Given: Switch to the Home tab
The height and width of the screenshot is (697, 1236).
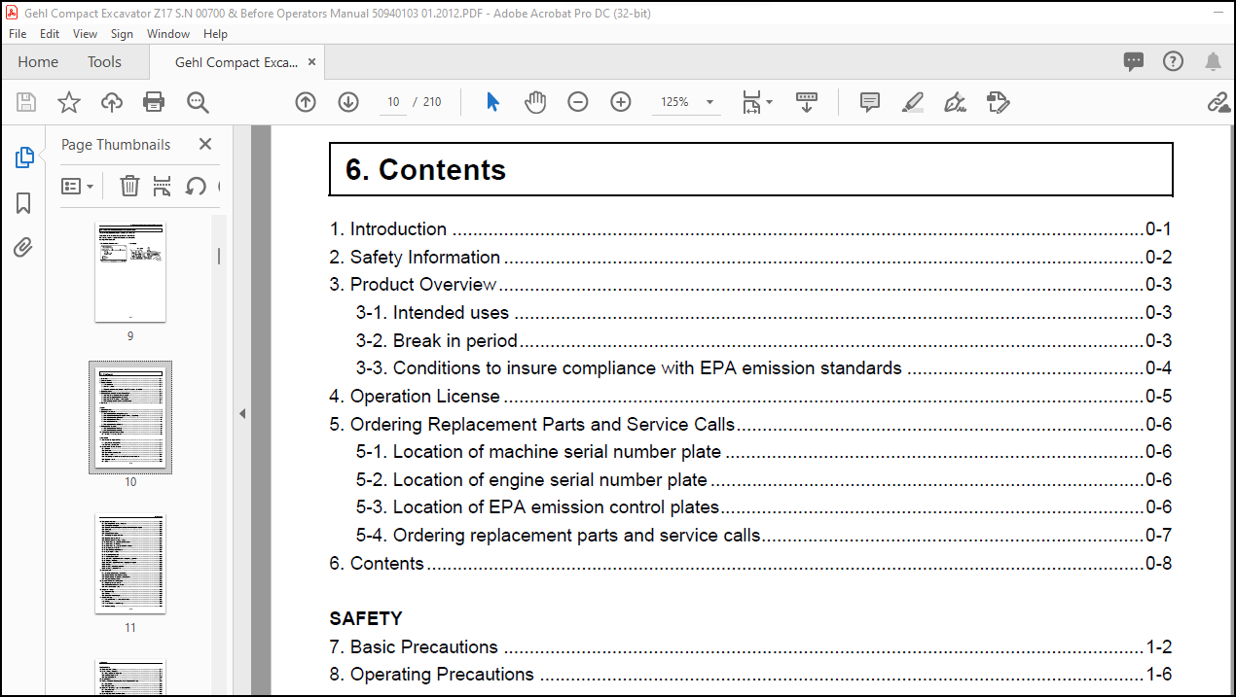Looking at the screenshot, I should tap(38, 62).
